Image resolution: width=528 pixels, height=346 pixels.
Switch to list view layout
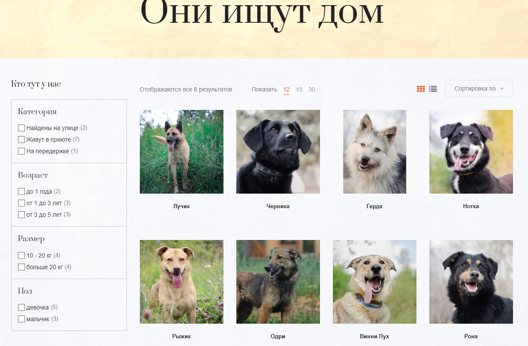point(433,89)
